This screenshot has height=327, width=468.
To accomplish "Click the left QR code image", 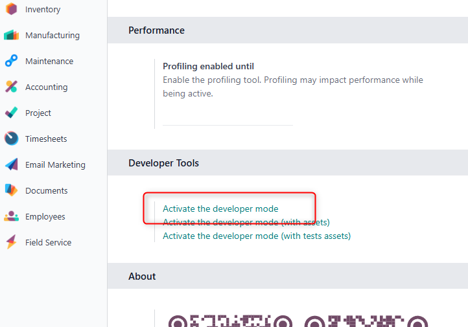I will coord(230,321).
